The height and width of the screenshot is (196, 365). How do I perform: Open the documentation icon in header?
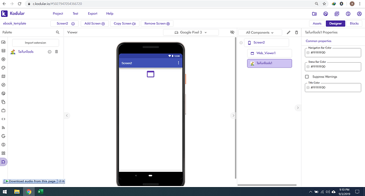(336, 14)
